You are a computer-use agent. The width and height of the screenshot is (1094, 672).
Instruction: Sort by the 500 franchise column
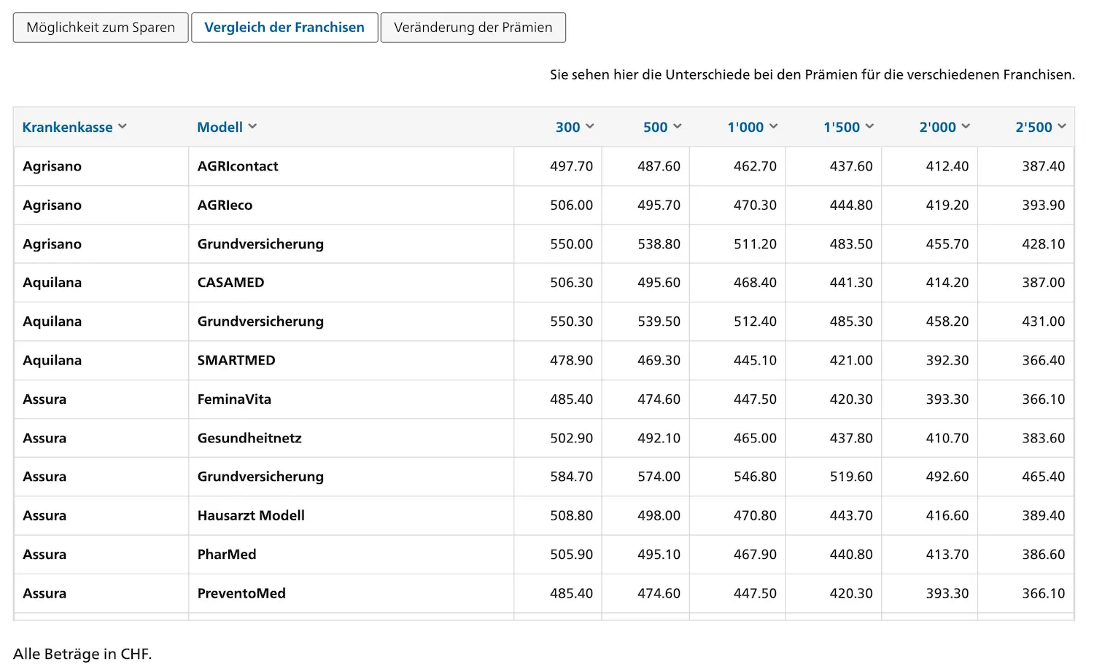coord(662,127)
